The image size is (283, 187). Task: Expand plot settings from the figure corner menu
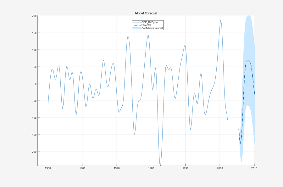(253, 13)
